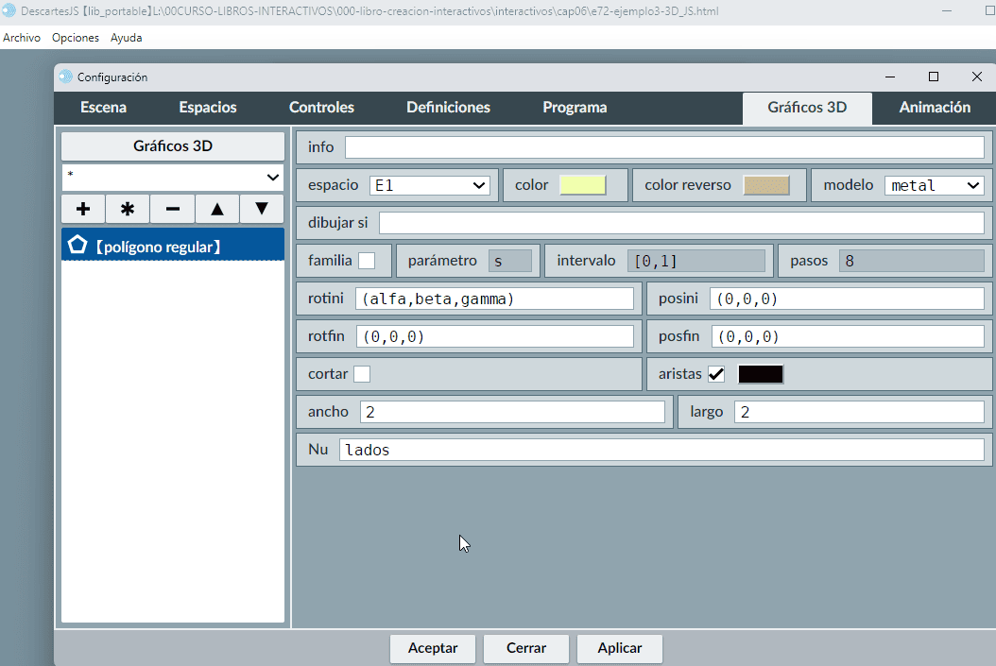Image resolution: width=996 pixels, height=666 pixels.
Task: Open the yellow color swatch
Action: pyautogui.click(x=582, y=185)
